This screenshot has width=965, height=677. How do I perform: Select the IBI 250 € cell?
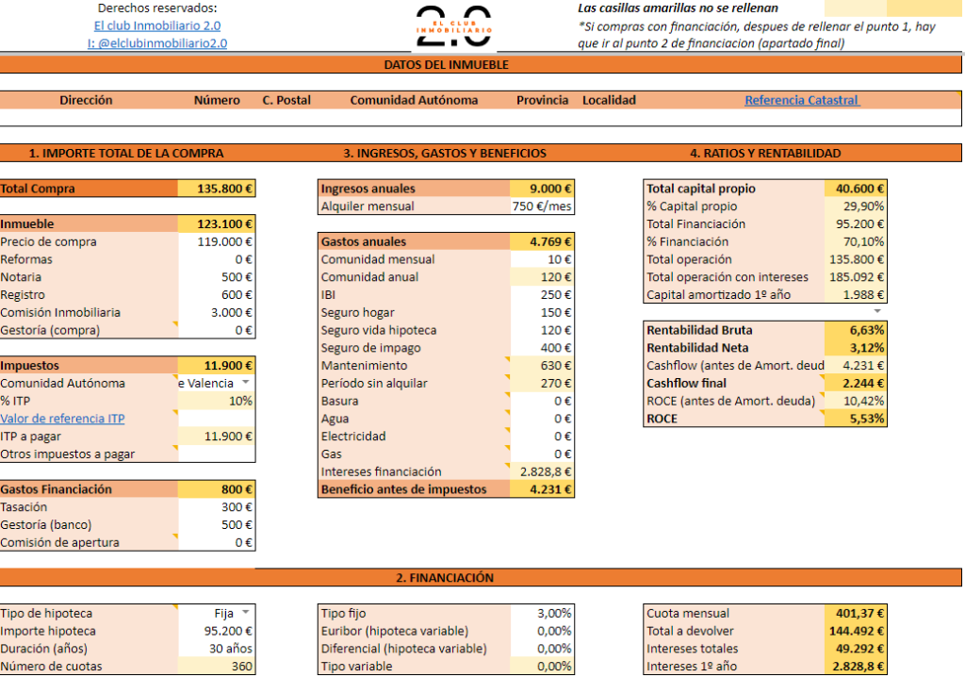(542, 294)
